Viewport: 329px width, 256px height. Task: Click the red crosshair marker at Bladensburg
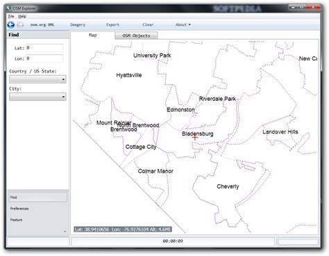coord(195,138)
